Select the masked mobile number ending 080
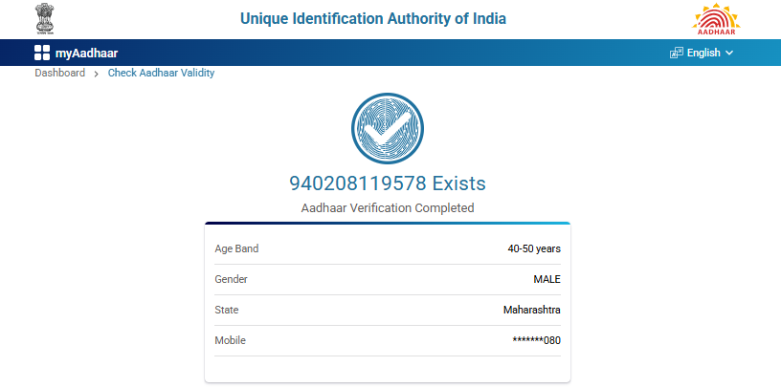Image resolution: width=781 pixels, height=388 pixels. click(537, 340)
